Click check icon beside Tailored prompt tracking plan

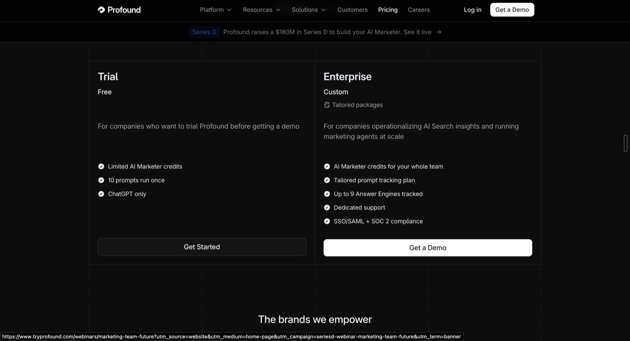click(327, 180)
